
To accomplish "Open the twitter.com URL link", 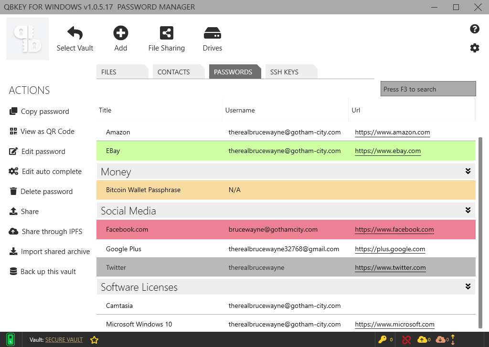I will coord(390,268).
